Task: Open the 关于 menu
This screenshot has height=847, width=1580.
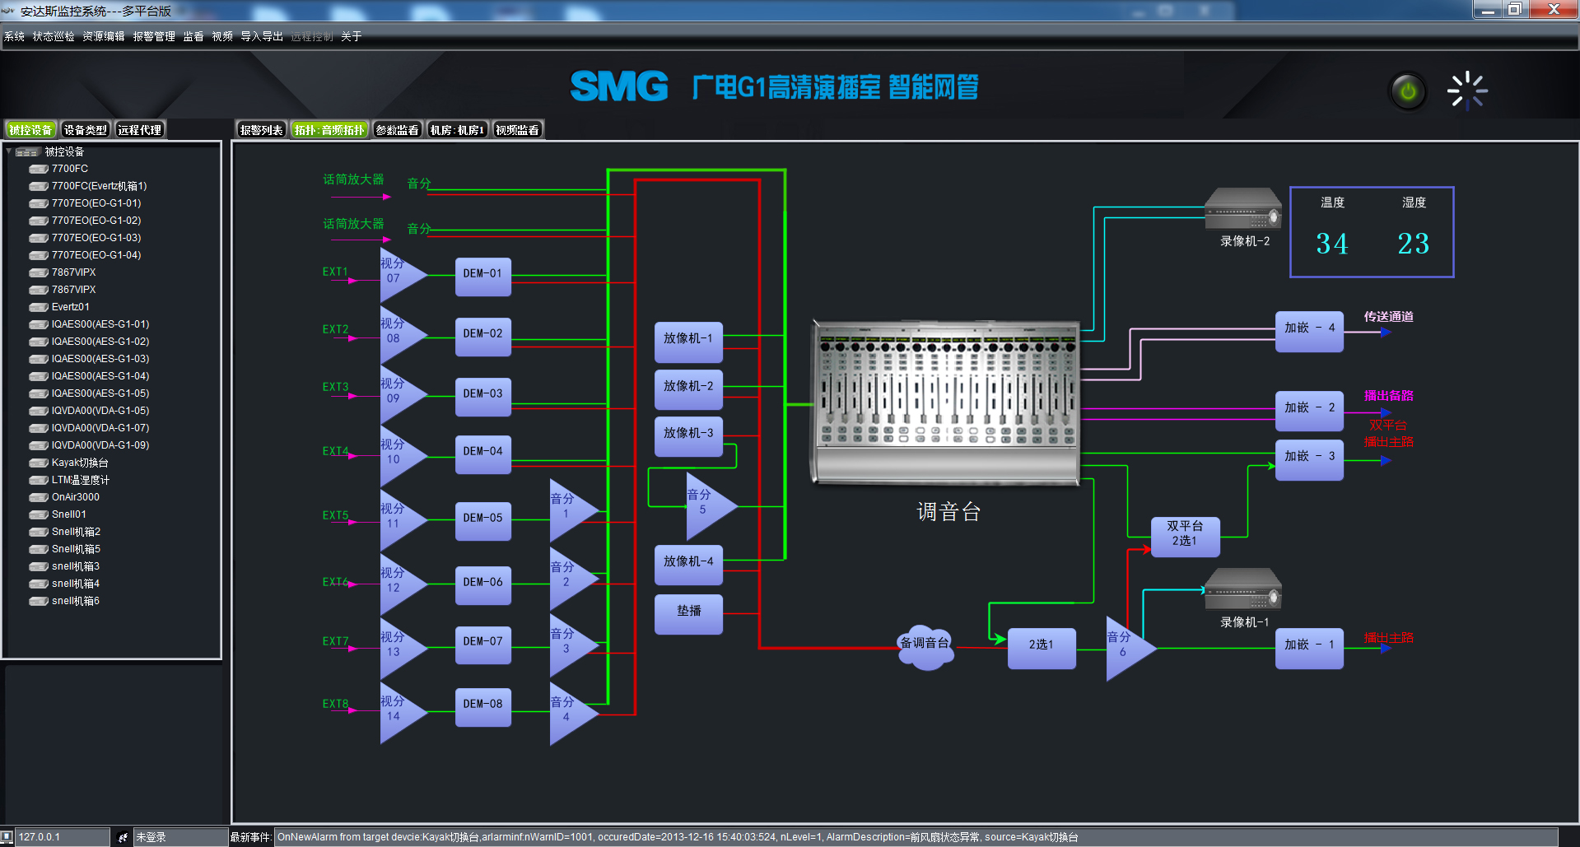Action: [352, 37]
